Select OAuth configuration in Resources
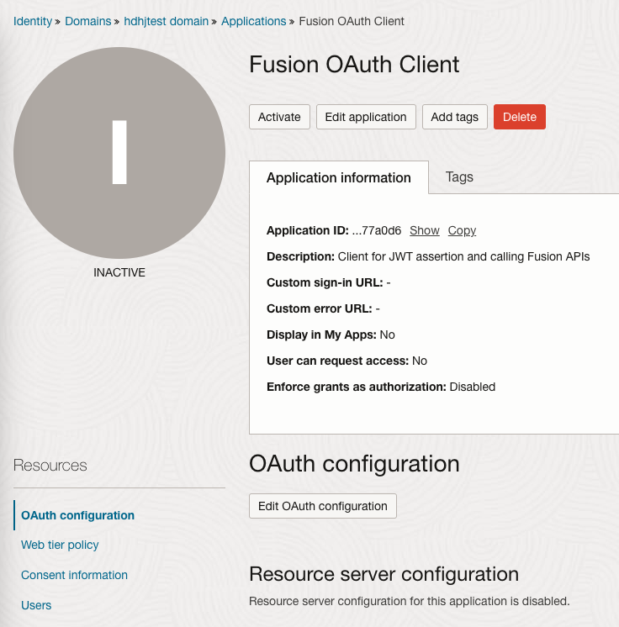 tap(77, 515)
